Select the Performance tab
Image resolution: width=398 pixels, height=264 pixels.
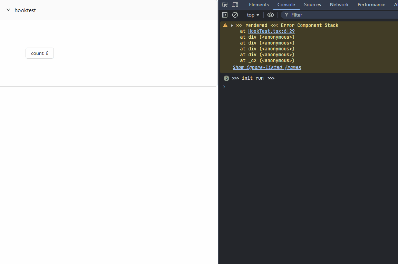pos(371,4)
